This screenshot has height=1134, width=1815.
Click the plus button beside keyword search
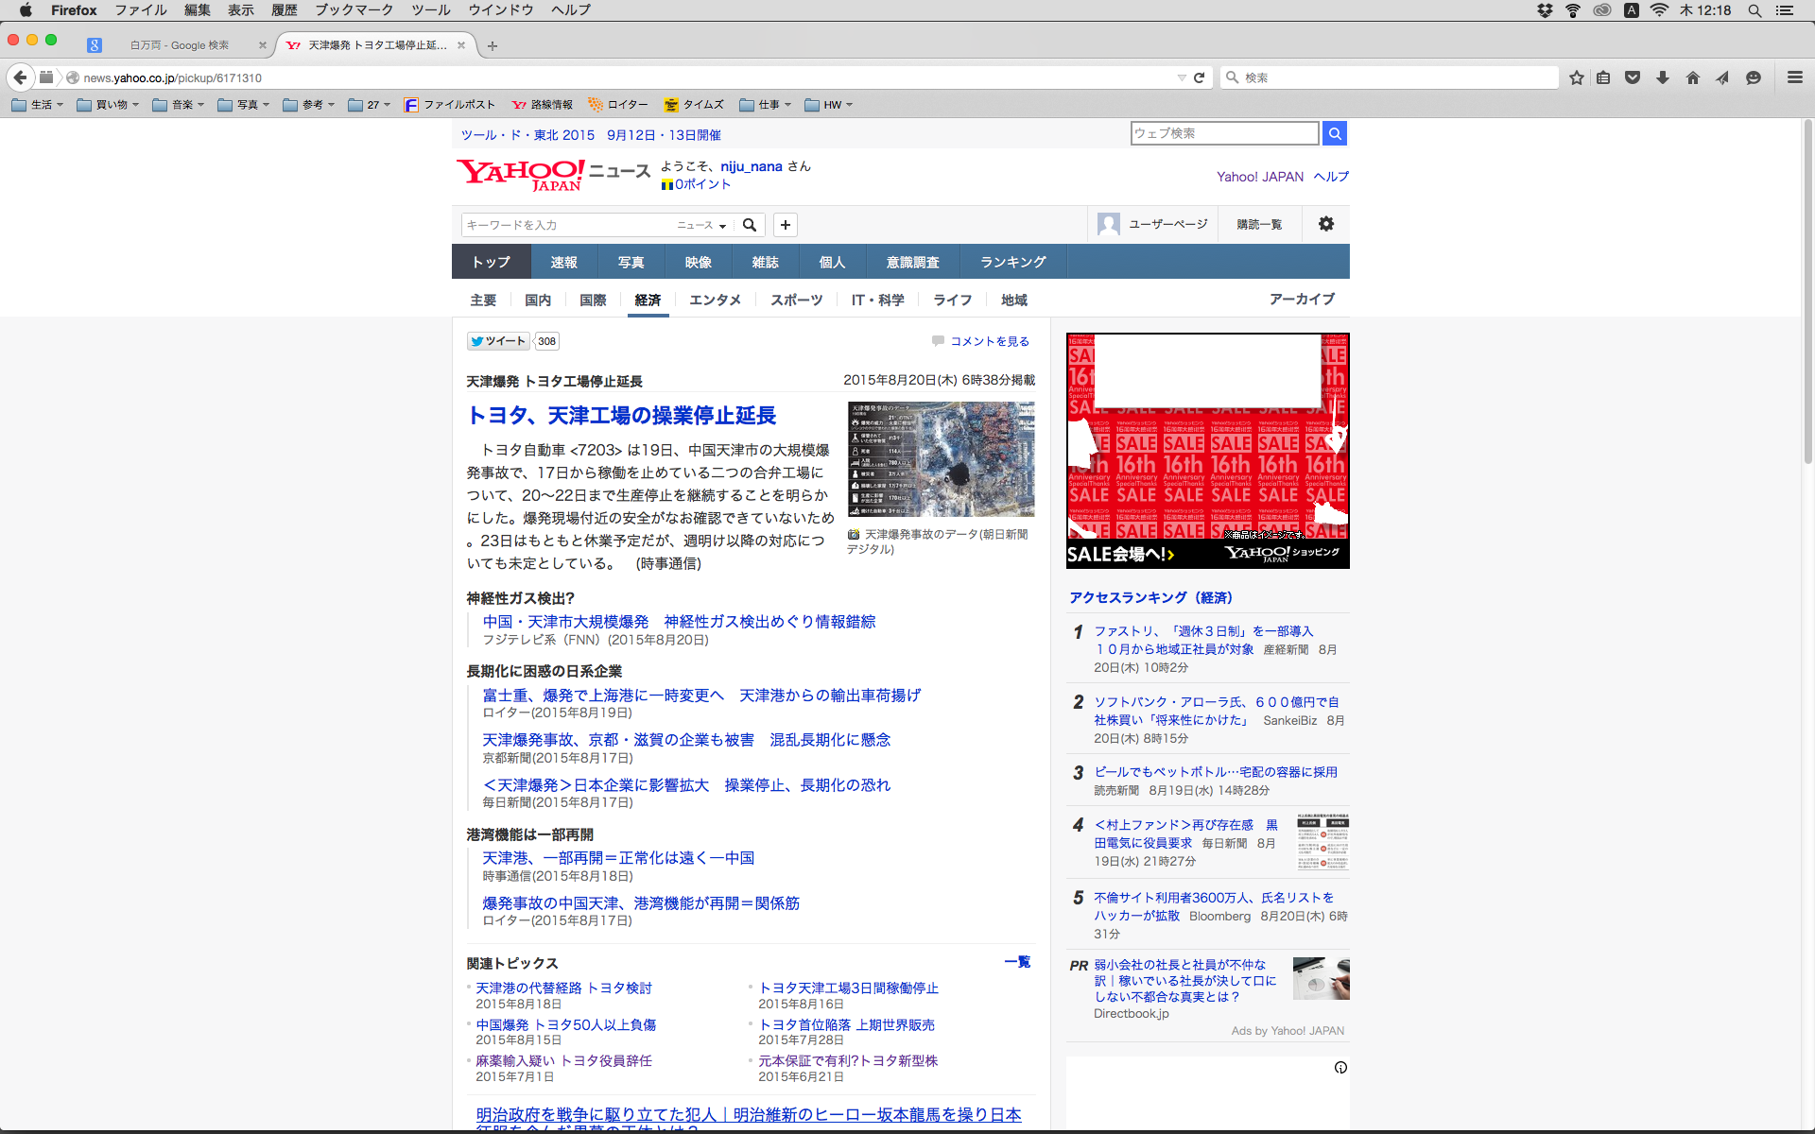tap(786, 225)
